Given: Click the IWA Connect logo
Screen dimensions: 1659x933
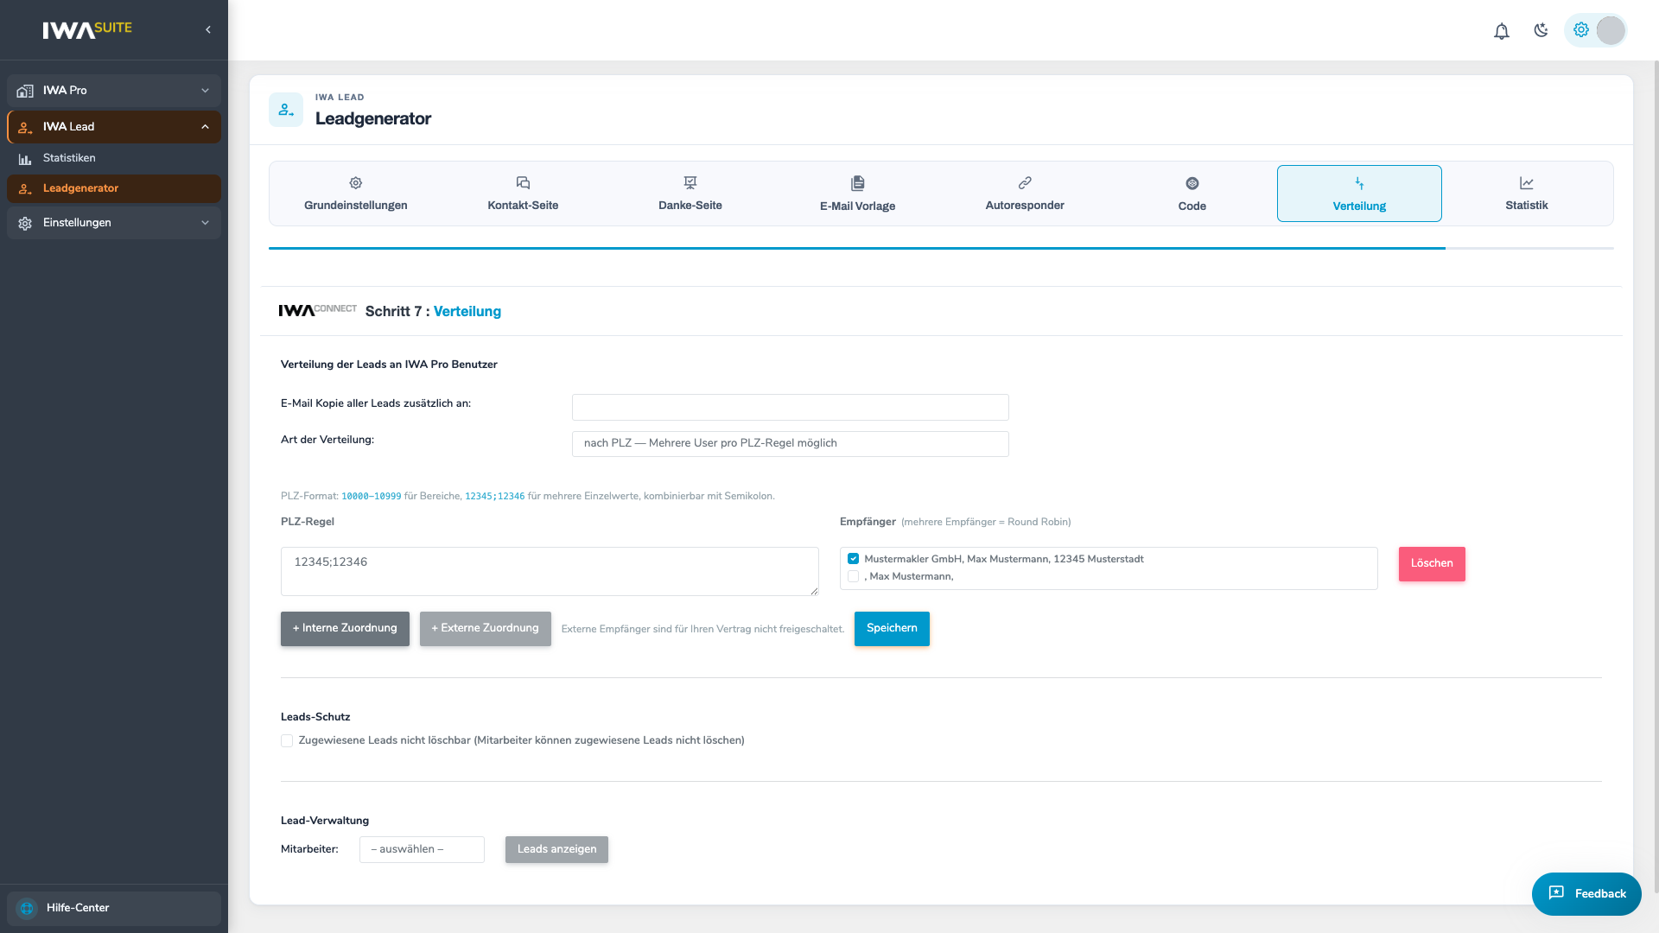Looking at the screenshot, I should pyautogui.click(x=317, y=310).
